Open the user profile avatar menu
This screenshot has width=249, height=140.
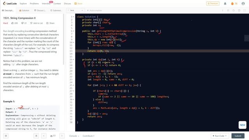pyautogui.click(x=243, y=3)
